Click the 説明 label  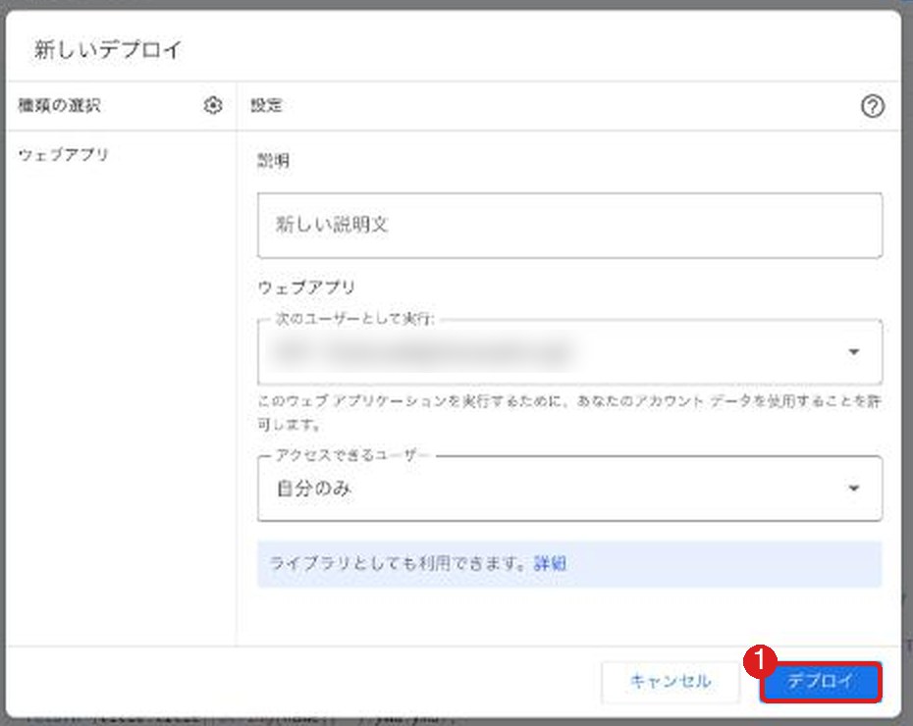(x=273, y=161)
